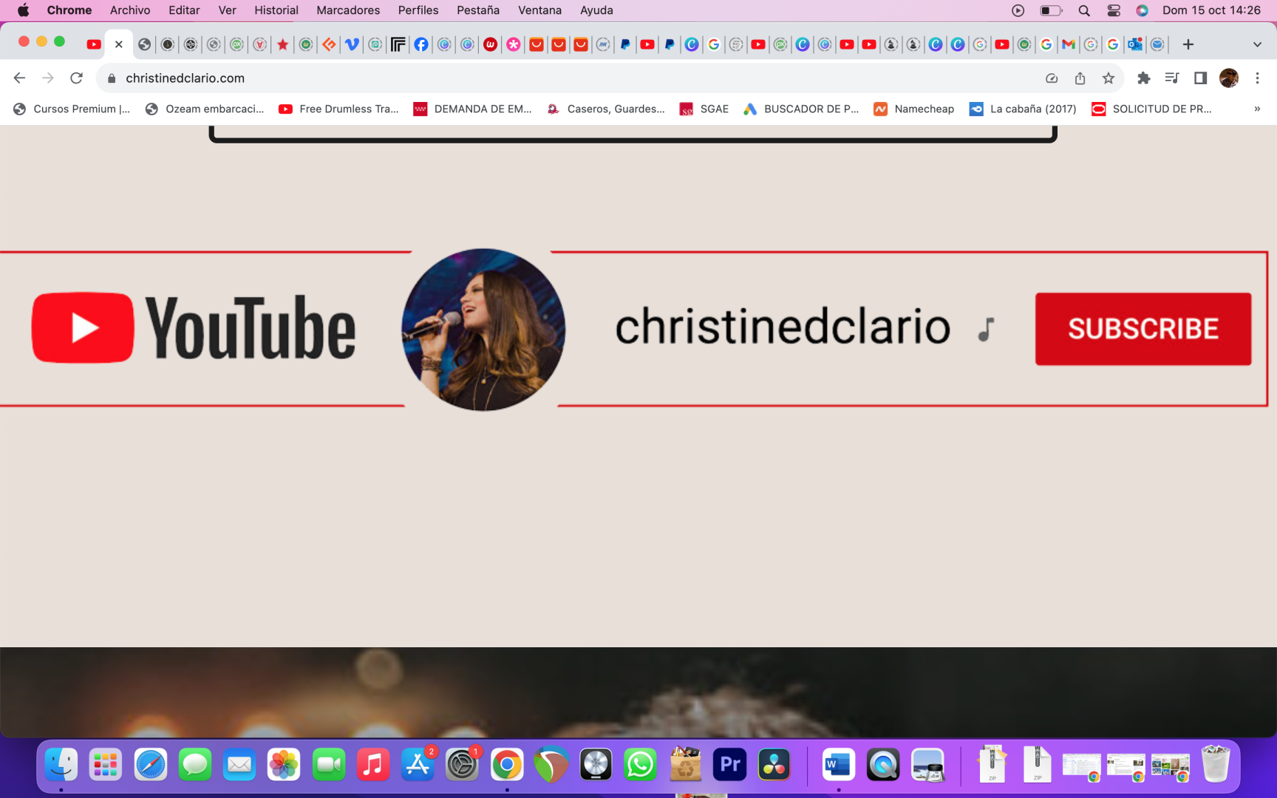Image resolution: width=1277 pixels, height=798 pixels.
Task: Open the Marcadores menu
Action: 348,10
